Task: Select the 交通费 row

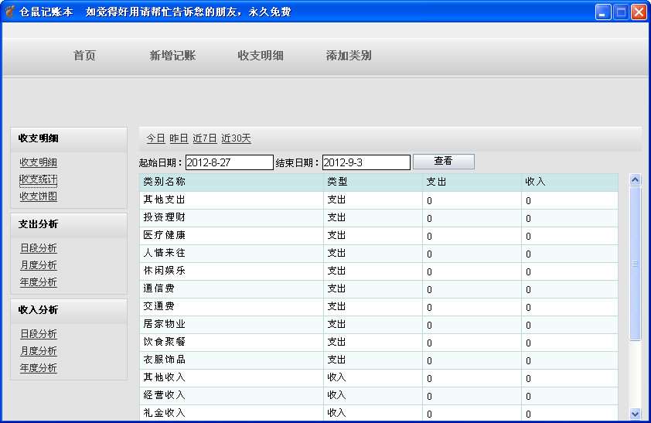Action: click(x=379, y=307)
